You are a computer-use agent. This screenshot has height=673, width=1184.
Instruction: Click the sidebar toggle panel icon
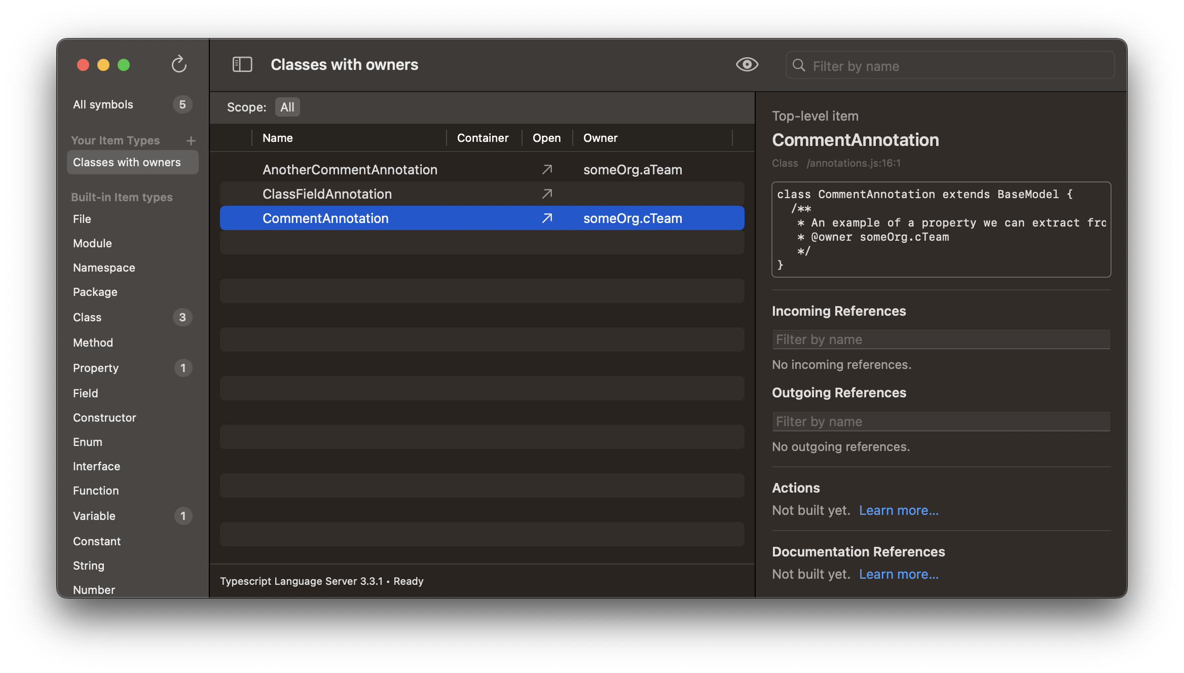coord(242,63)
